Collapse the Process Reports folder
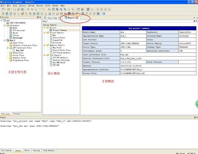This screenshot has height=154, width=198. [x=44, y=33]
